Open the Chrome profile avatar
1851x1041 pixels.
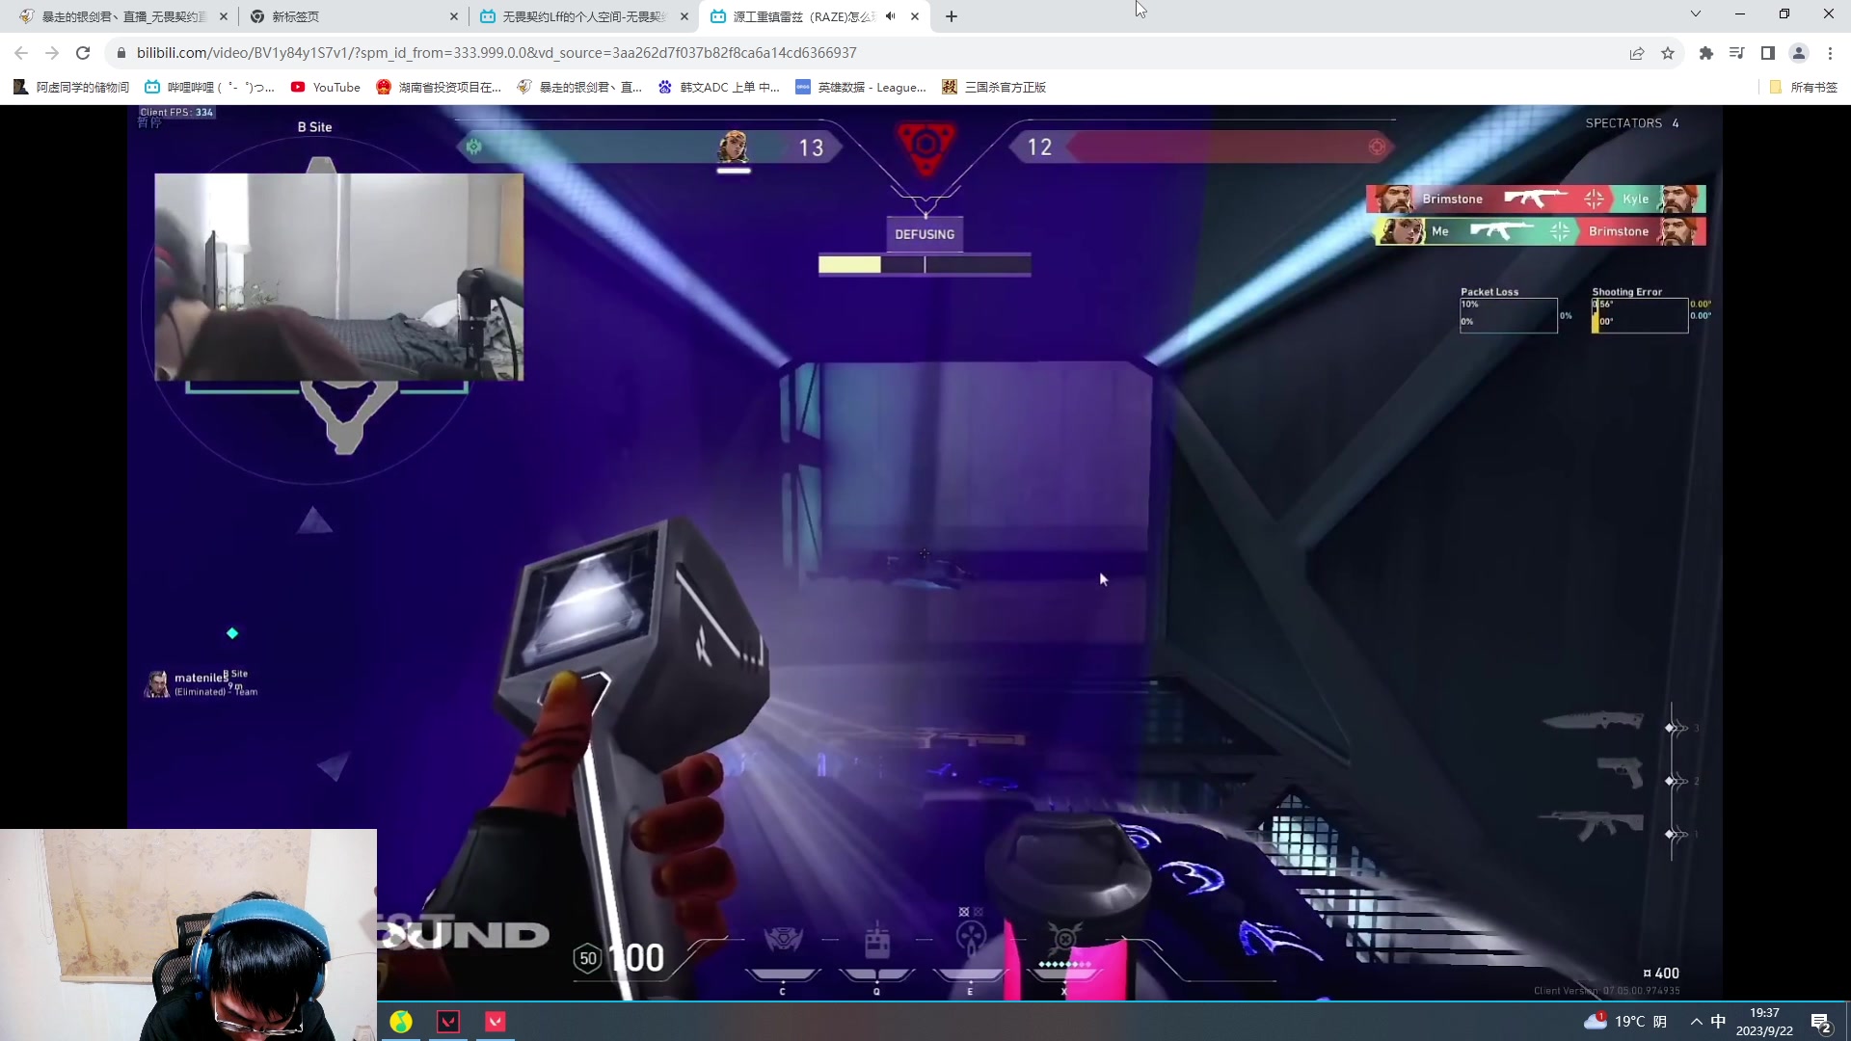[1798, 53]
